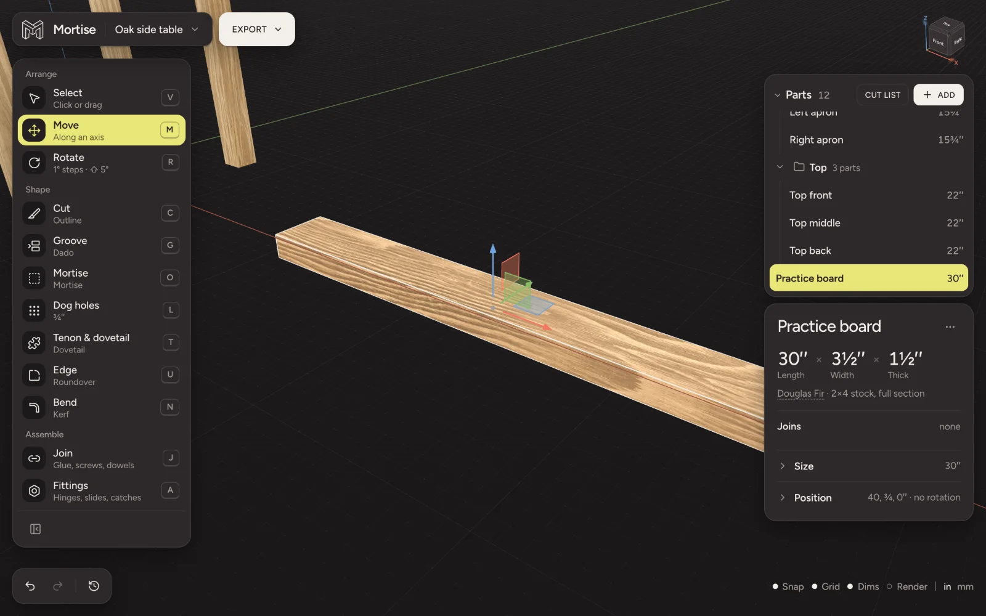Select the Top back part

point(869,251)
